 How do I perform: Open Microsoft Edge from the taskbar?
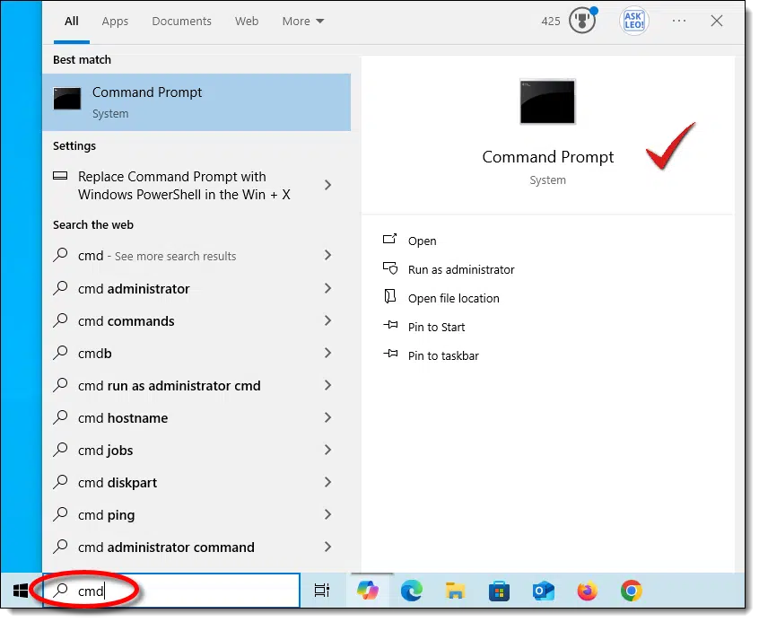click(412, 591)
